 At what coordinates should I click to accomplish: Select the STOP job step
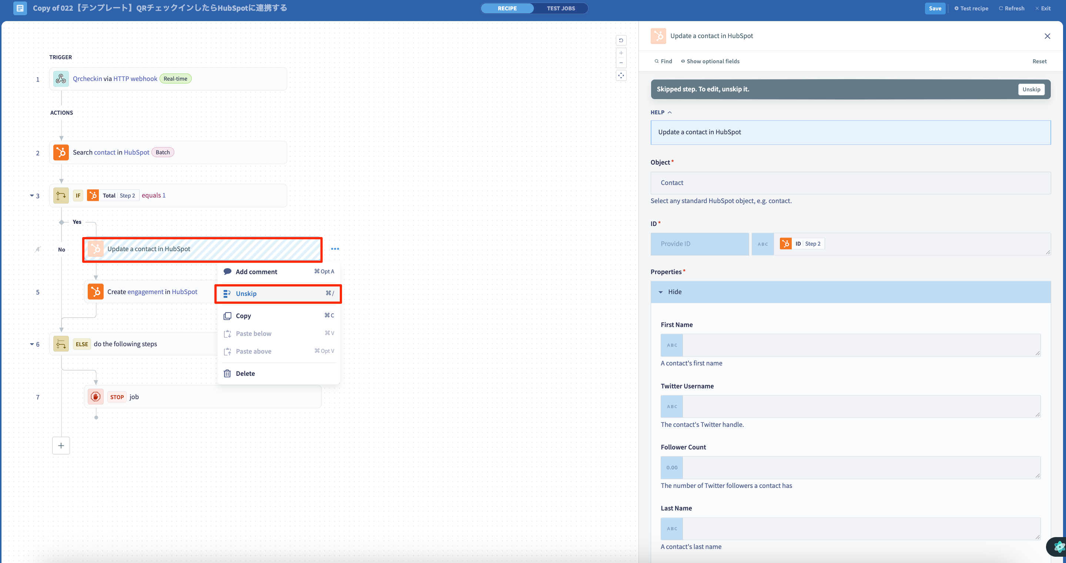click(x=202, y=397)
